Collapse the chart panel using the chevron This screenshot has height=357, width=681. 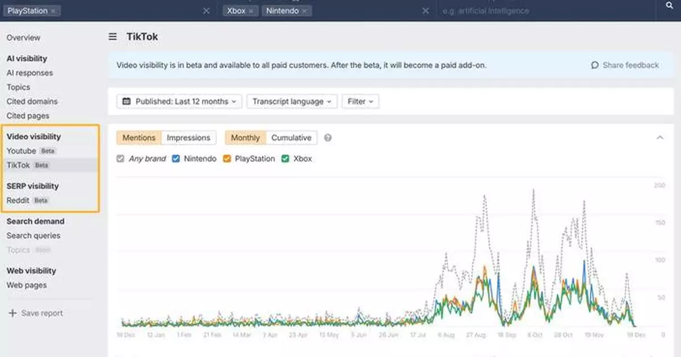[x=660, y=137]
